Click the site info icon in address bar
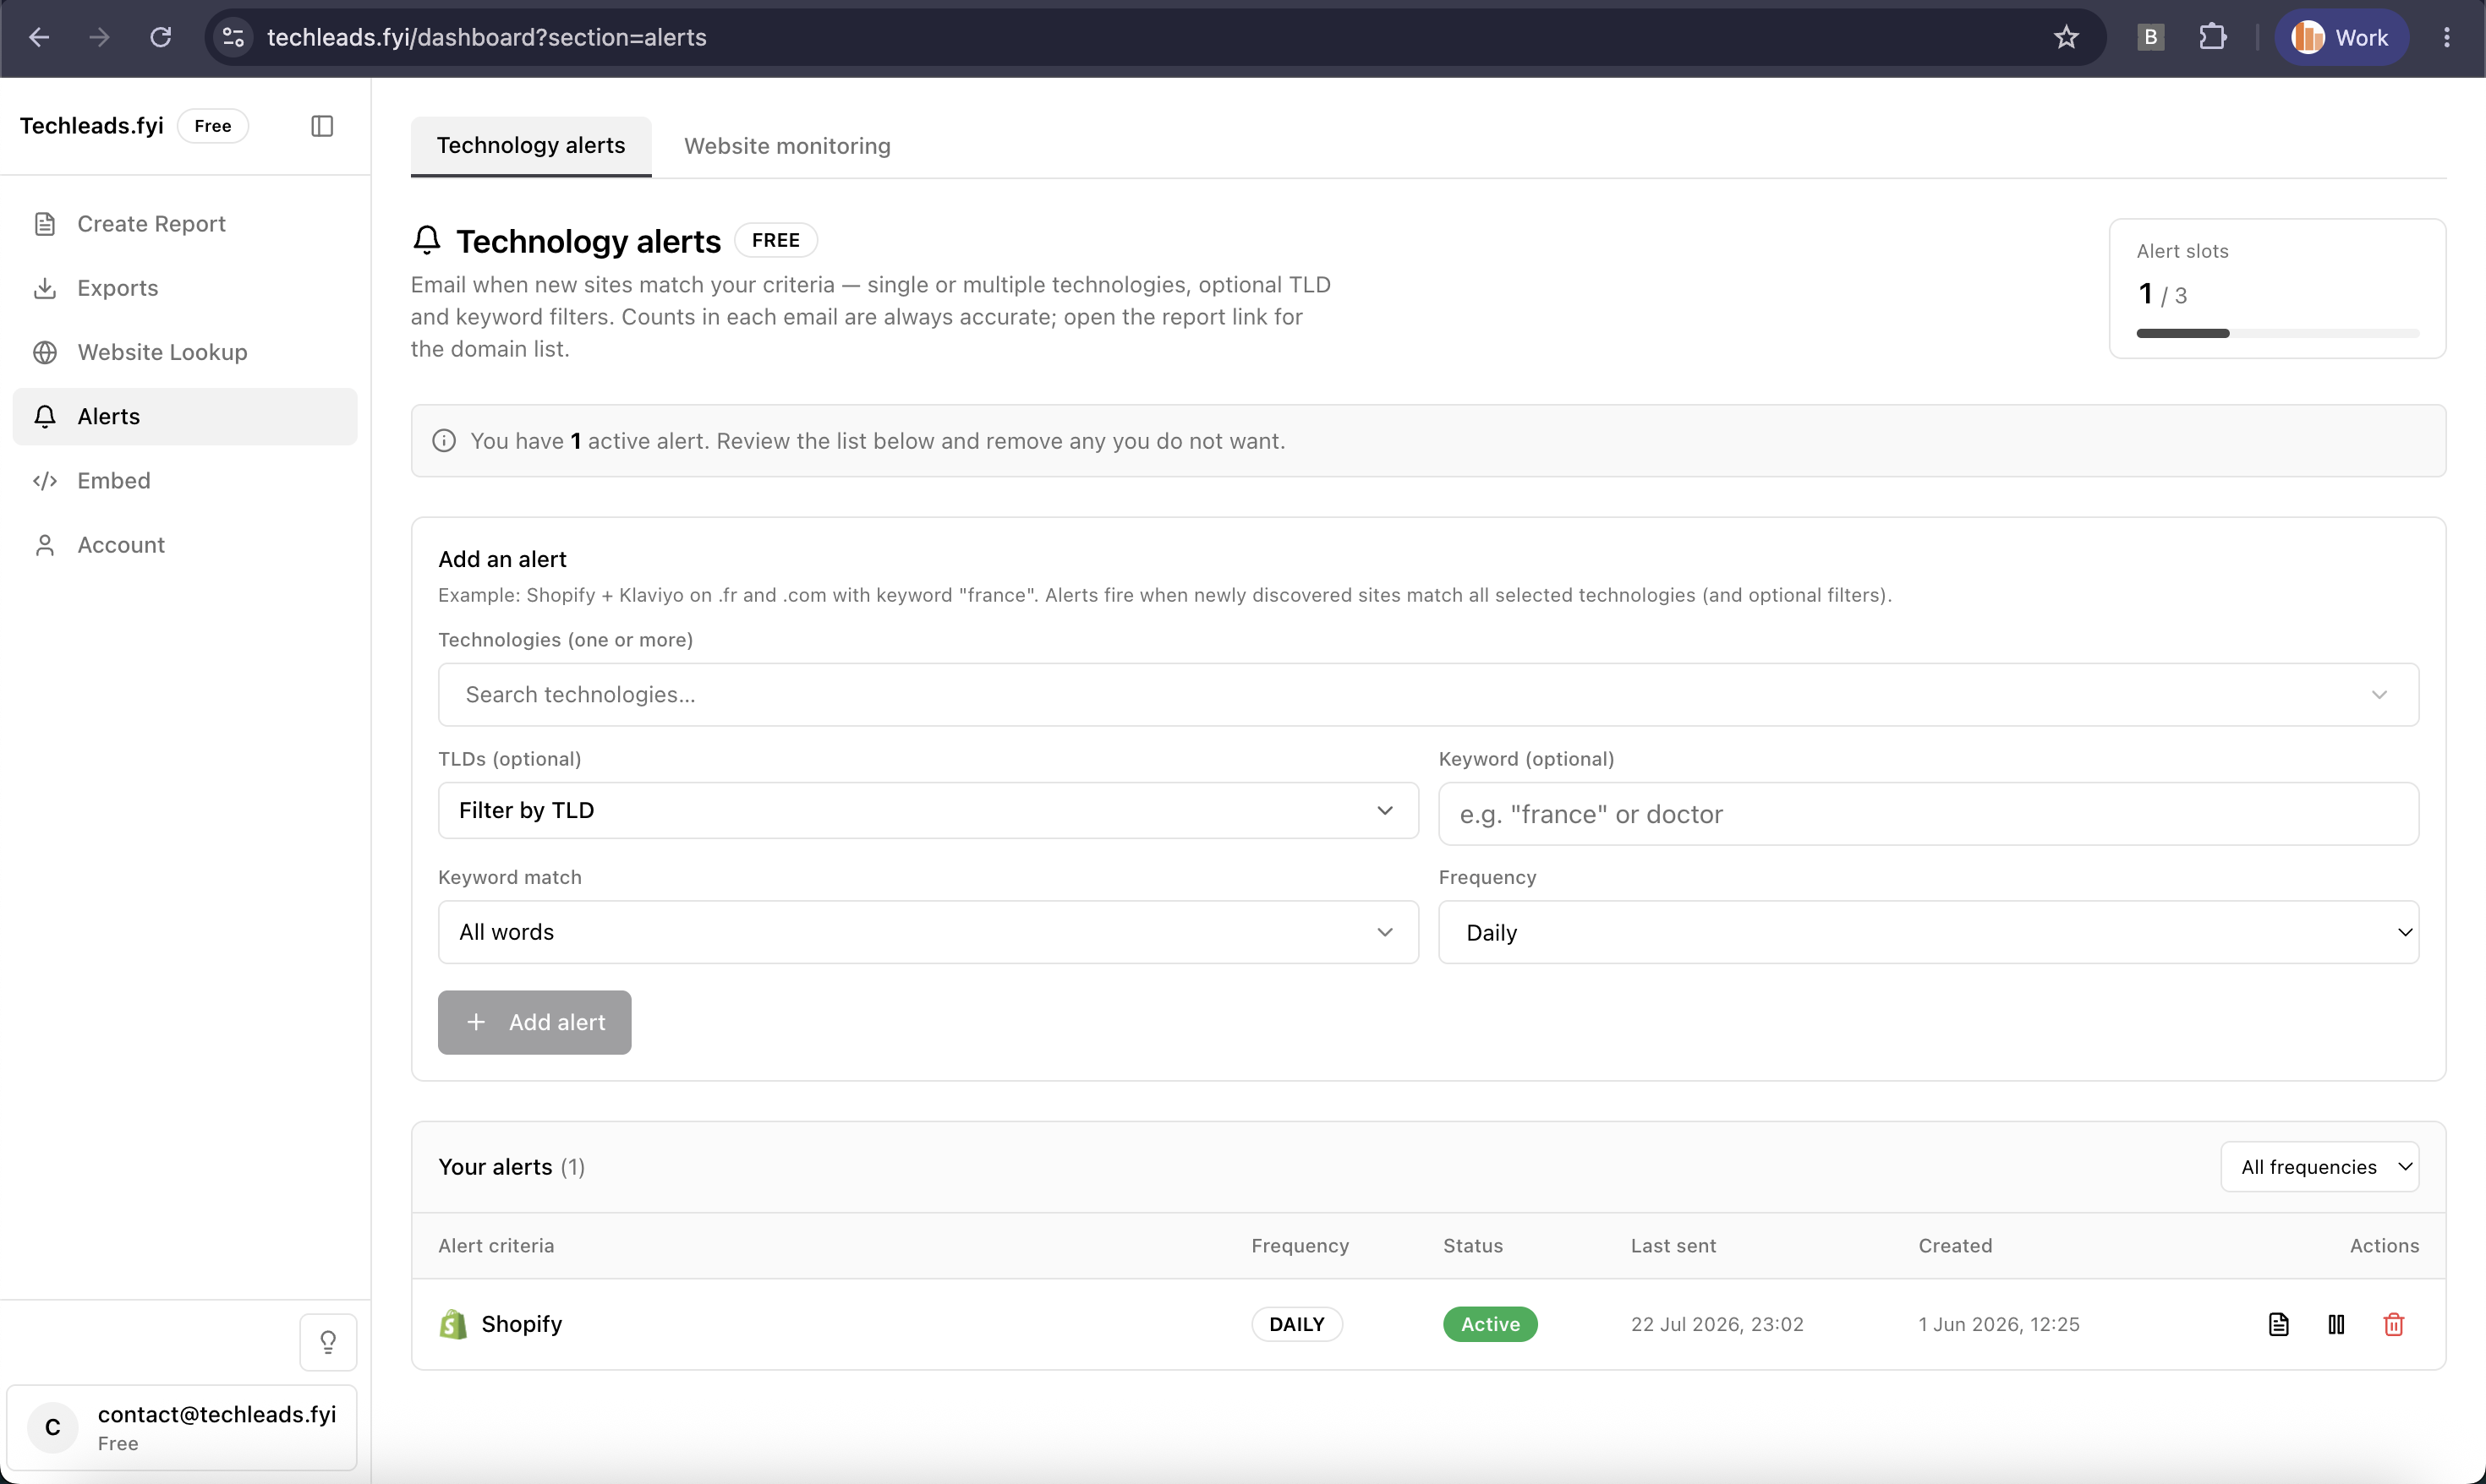This screenshot has width=2486, height=1484. [233, 37]
